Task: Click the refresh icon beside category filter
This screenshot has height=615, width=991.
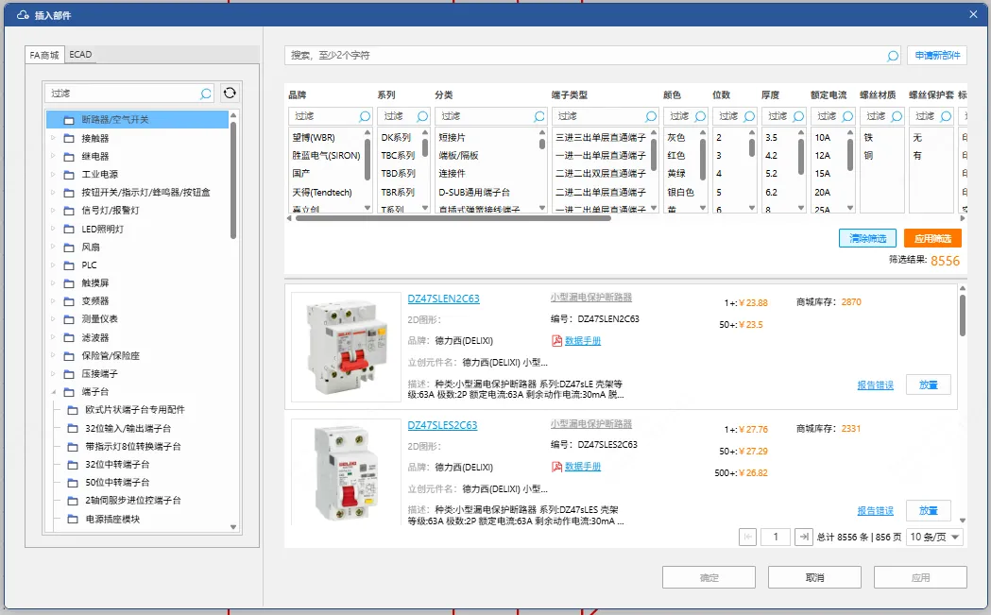Action: click(230, 94)
